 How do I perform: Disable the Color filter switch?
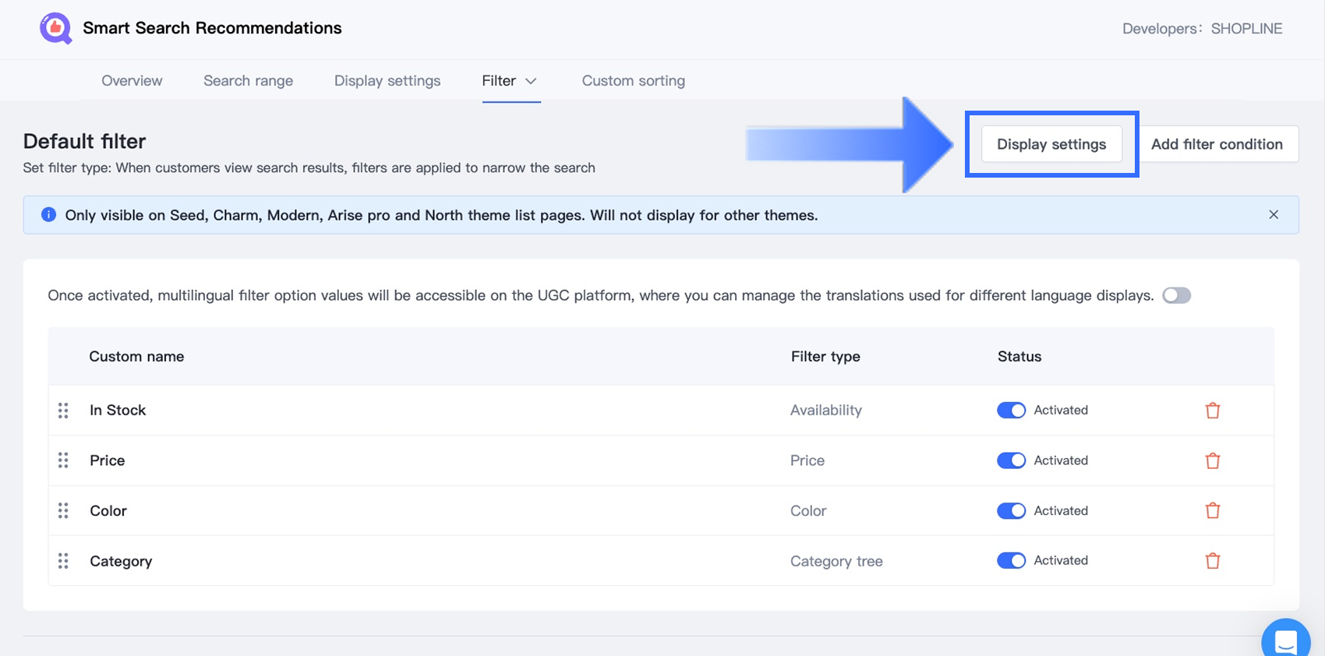[1011, 511]
